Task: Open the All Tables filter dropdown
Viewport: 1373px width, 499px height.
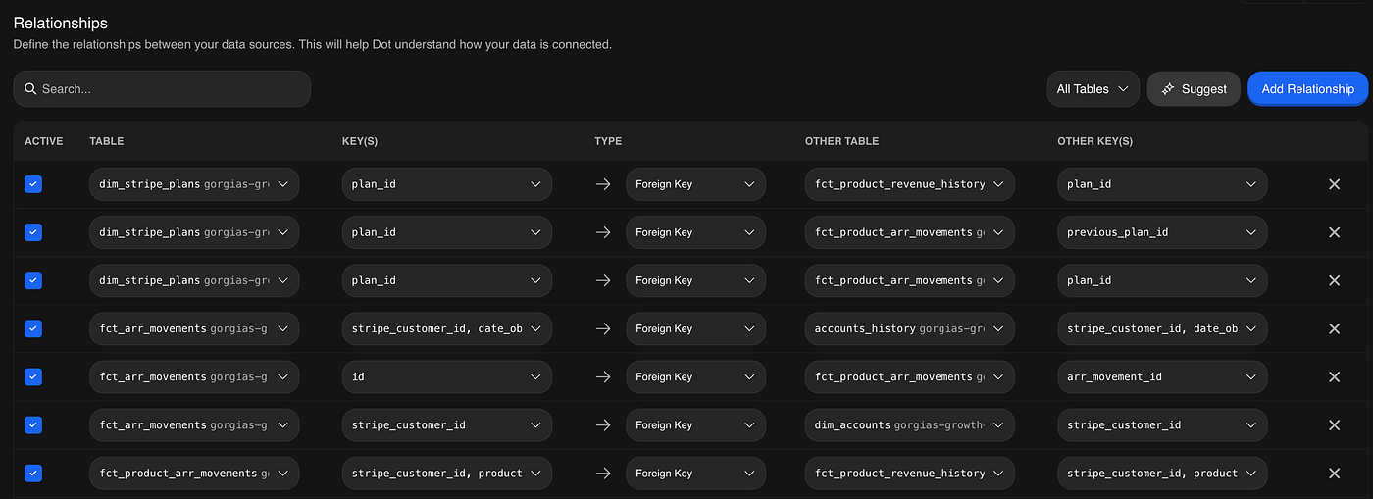Action: (1093, 89)
